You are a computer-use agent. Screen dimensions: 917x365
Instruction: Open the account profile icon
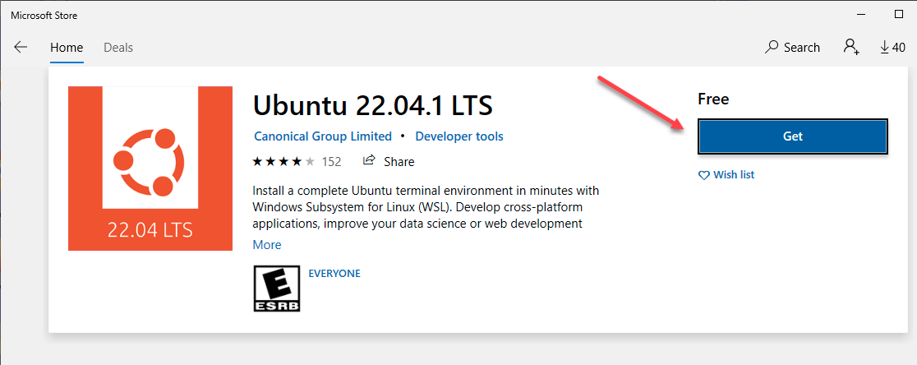click(850, 47)
